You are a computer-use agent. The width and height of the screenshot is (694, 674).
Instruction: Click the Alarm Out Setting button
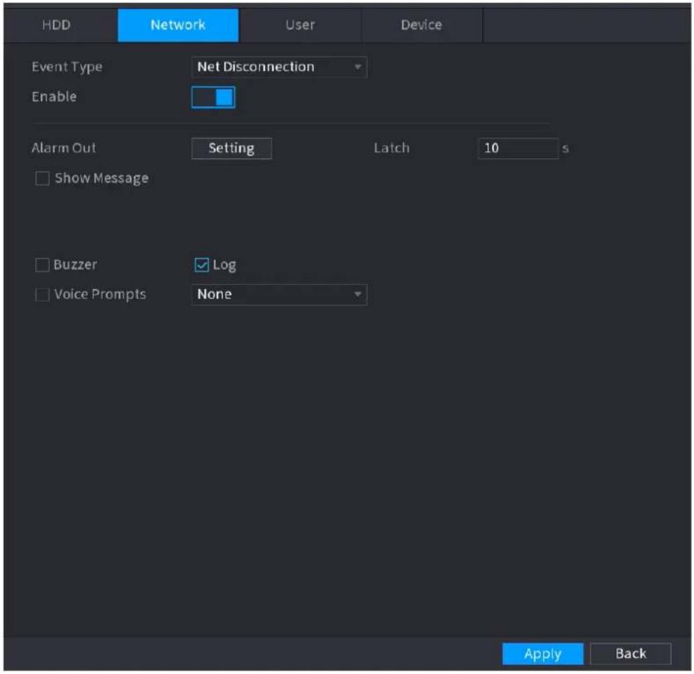232,148
